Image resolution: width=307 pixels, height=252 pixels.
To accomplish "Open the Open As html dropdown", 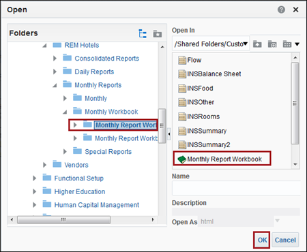I will pos(277,221).
